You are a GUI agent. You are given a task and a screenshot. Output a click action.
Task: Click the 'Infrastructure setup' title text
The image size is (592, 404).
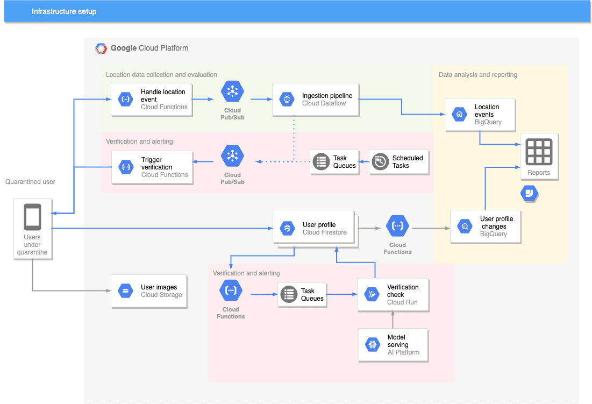(x=64, y=11)
